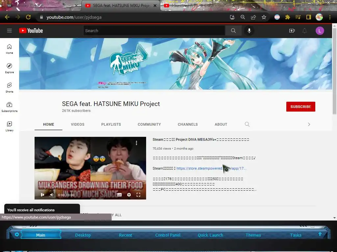Search within channel magnifier icon

[247, 124]
